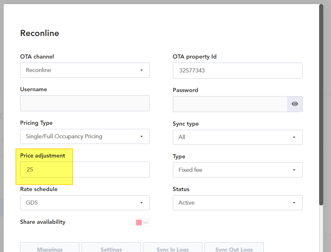Toggle the Share availability switch
Screen dimensions: 331x252
click(143, 223)
